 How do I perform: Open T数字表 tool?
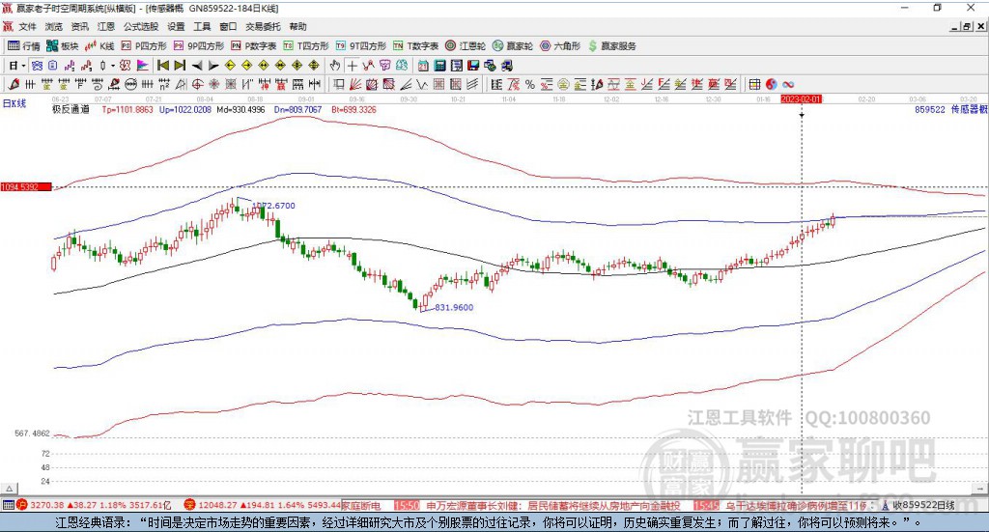tap(415, 46)
